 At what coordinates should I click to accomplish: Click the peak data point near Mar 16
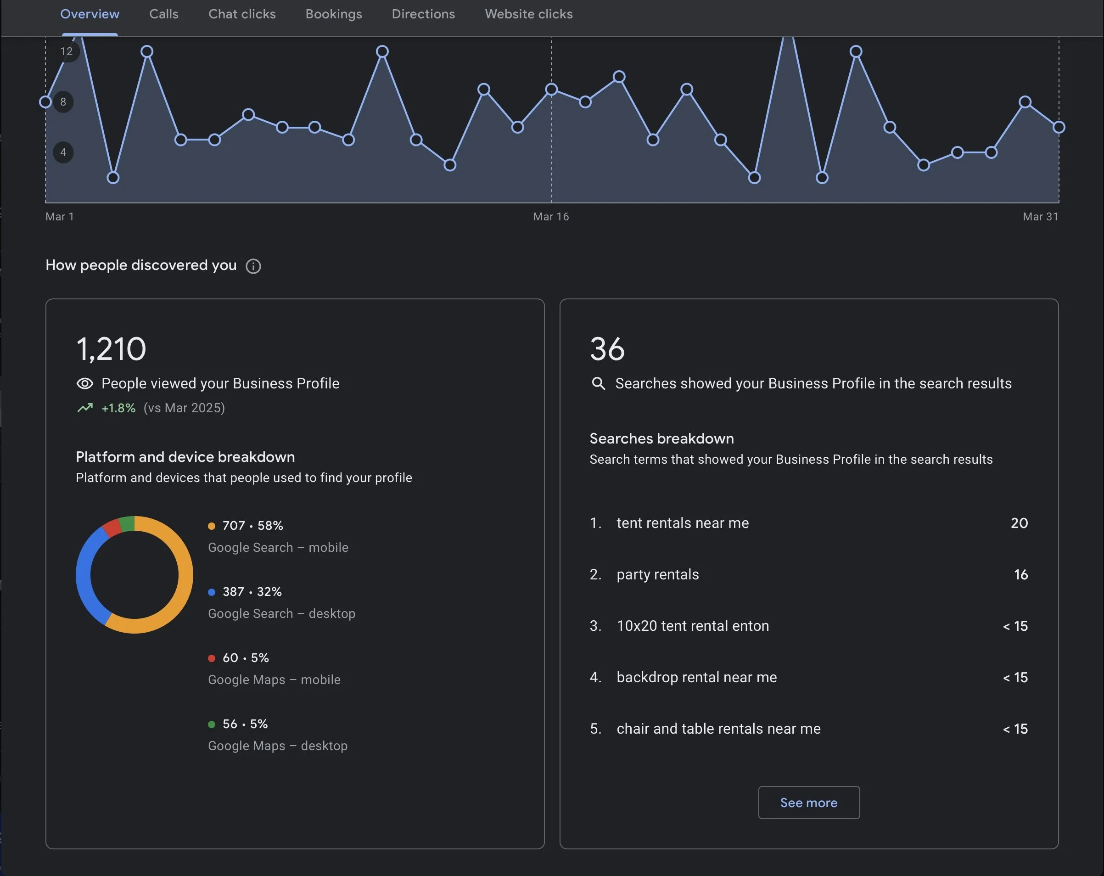coord(551,89)
